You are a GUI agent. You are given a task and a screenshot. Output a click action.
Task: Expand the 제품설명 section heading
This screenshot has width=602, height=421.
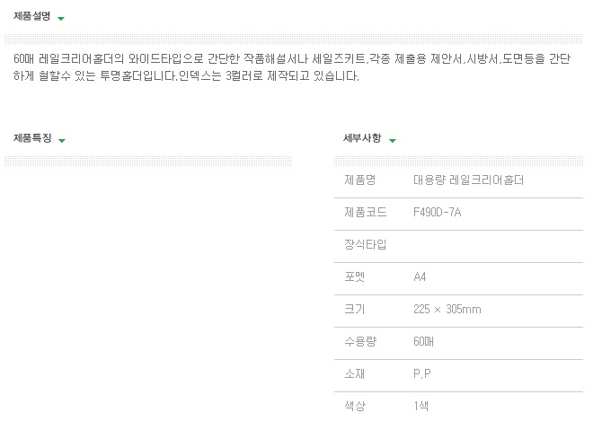pos(32,16)
